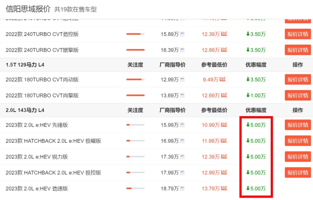Select manufacturer price 13.69万
Image resolution: width=313 pixels, height=200 pixels.
click(x=170, y=95)
